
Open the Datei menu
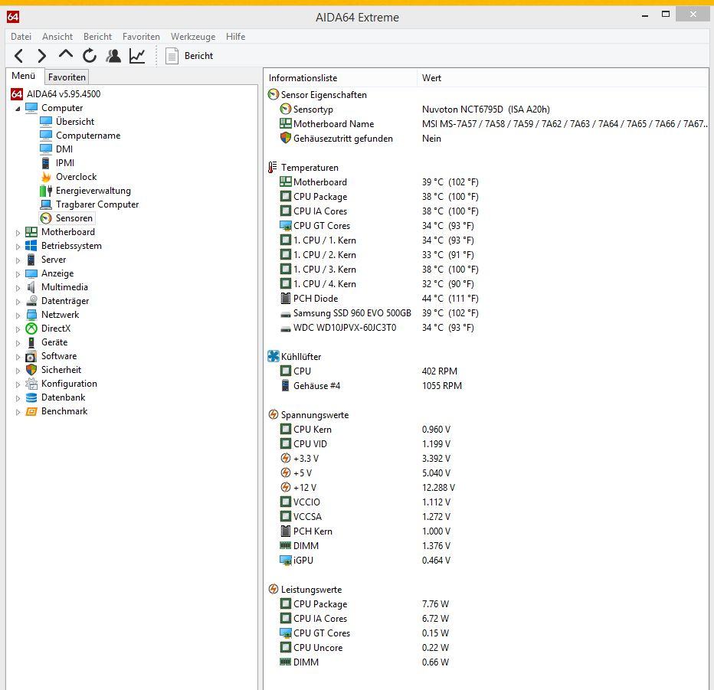click(21, 37)
